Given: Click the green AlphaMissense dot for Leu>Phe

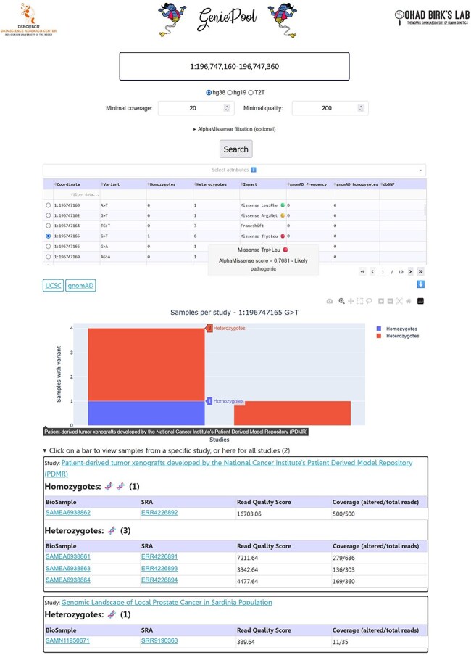Looking at the screenshot, I should point(283,205).
